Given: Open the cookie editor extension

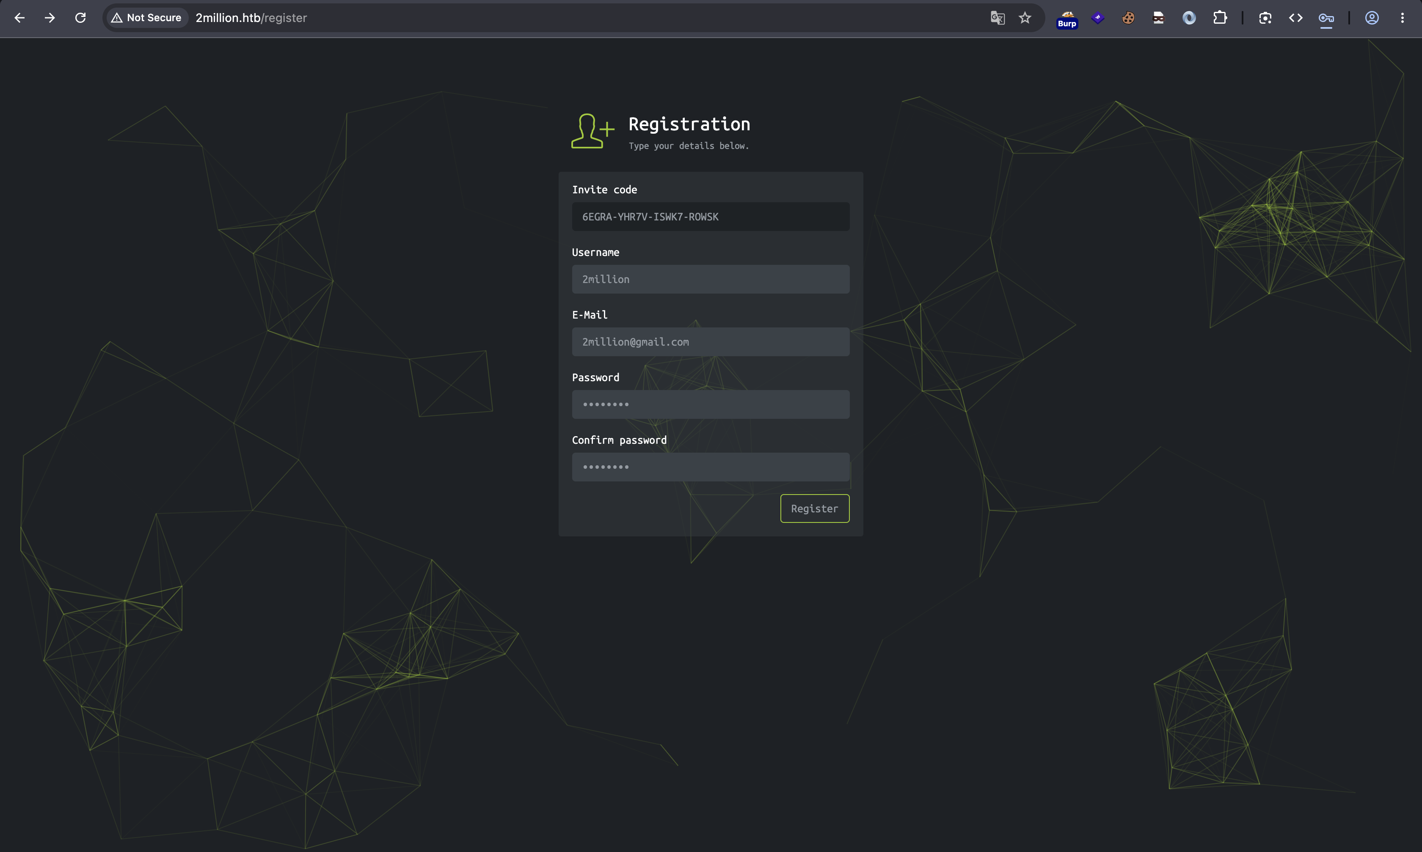Looking at the screenshot, I should [x=1128, y=18].
